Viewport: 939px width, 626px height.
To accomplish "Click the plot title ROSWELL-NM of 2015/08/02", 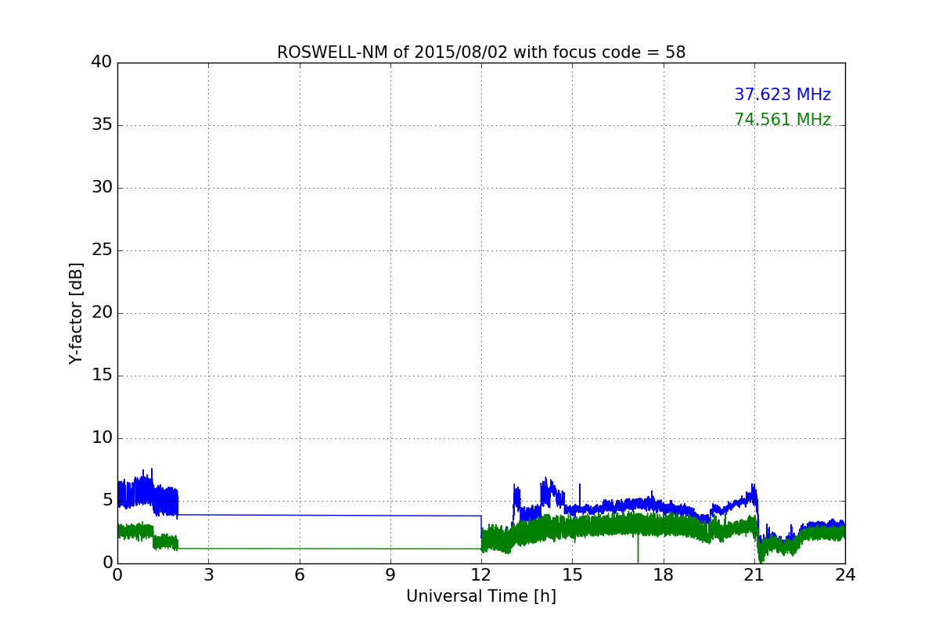I will point(481,52).
